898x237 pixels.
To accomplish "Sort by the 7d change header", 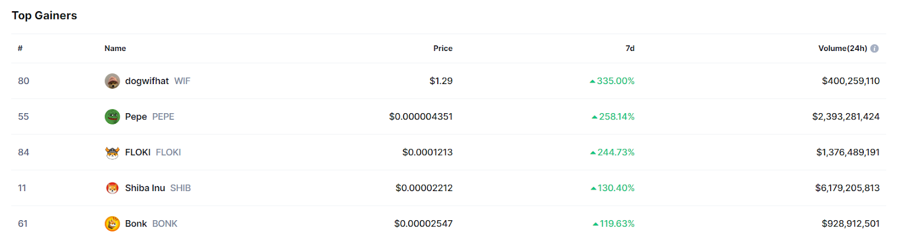I will tap(630, 49).
